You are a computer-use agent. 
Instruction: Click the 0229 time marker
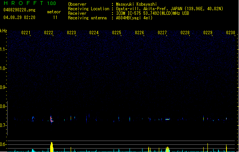(x=208, y=33)
